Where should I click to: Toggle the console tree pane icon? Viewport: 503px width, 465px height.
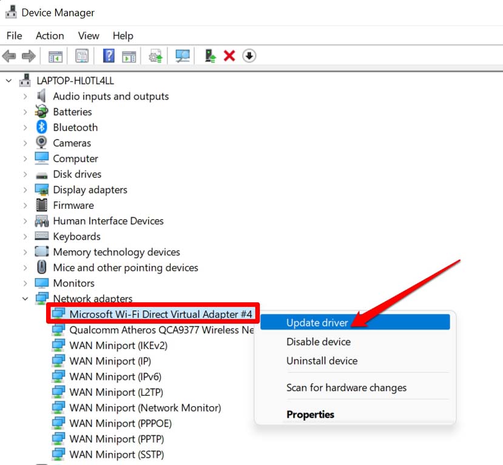55,56
